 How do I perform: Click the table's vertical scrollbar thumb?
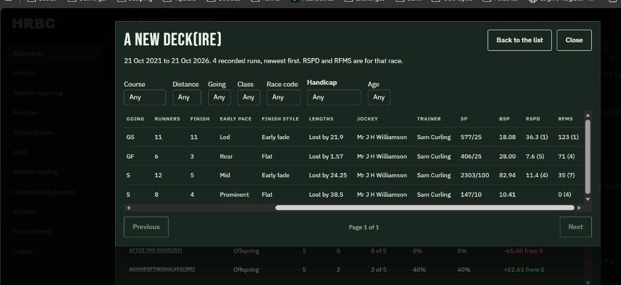588,157
